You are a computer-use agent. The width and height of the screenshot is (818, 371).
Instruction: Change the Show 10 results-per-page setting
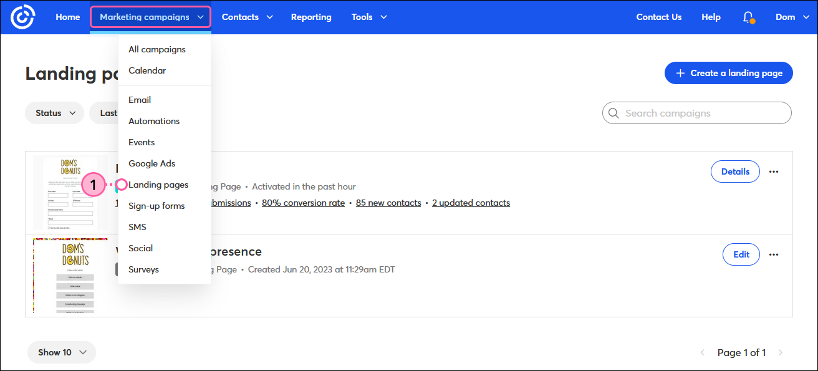coord(61,352)
